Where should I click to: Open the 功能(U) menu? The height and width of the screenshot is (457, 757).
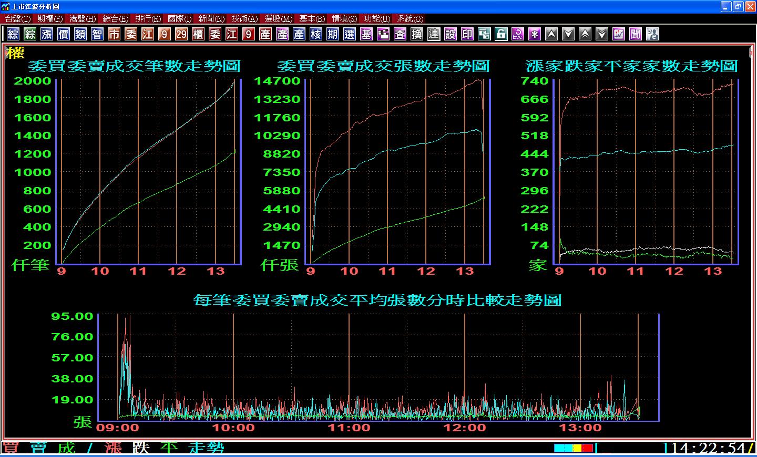pos(377,18)
